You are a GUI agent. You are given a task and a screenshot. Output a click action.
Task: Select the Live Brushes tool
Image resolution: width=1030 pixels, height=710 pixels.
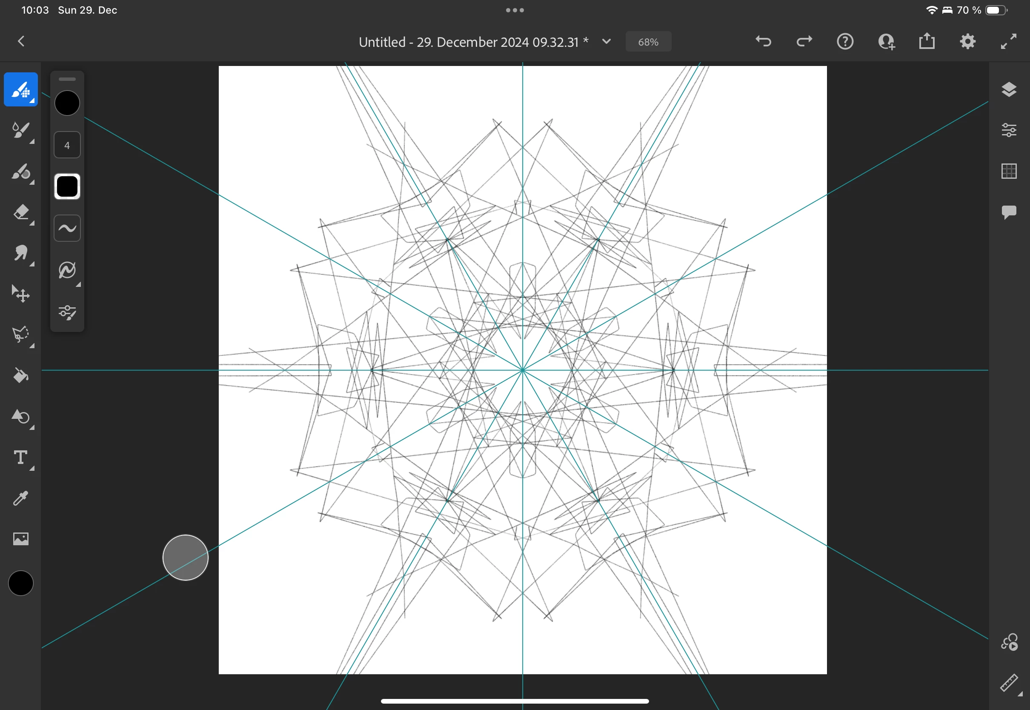tap(20, 130)
